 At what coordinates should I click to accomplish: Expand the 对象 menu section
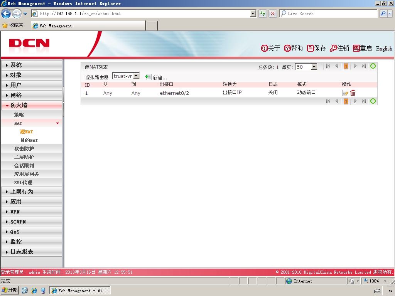click(32, 75)
